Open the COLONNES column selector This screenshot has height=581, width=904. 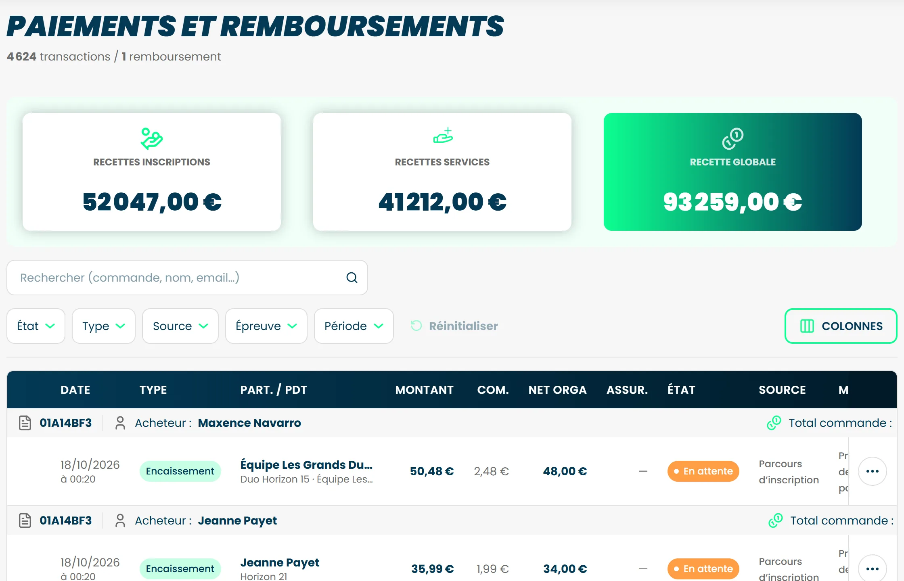841,326
